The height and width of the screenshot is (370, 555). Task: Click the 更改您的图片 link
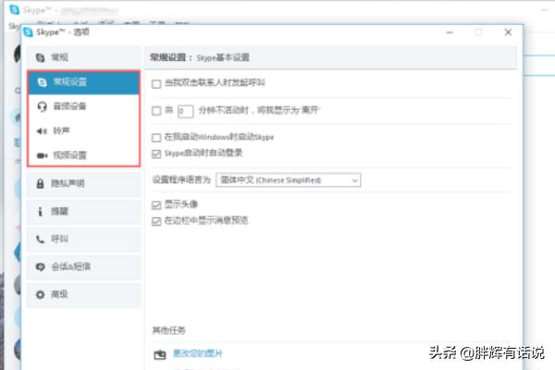click(x=198, y=353)
